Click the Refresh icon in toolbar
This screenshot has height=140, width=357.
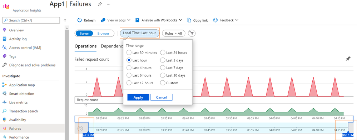click(x=79, y=20)
